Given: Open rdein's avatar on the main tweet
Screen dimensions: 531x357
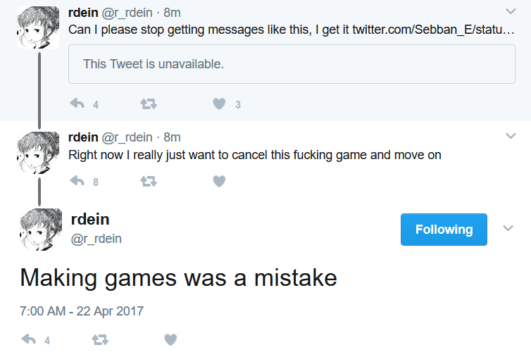Looking at the screenshot, I should (40, 230).
